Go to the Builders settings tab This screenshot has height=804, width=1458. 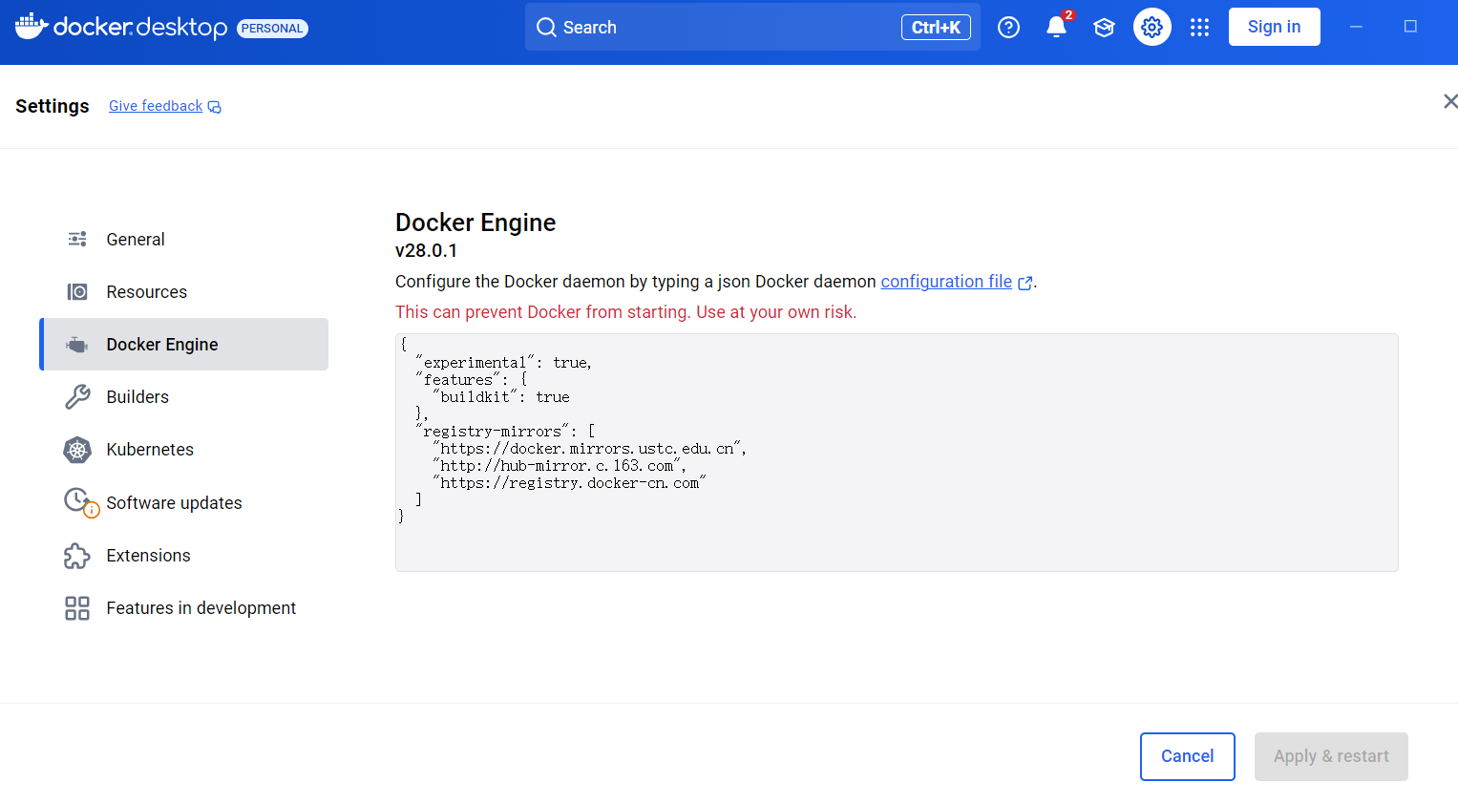(x=183, y=397)
